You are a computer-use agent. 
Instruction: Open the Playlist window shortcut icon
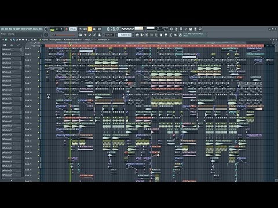pos(137,35)
